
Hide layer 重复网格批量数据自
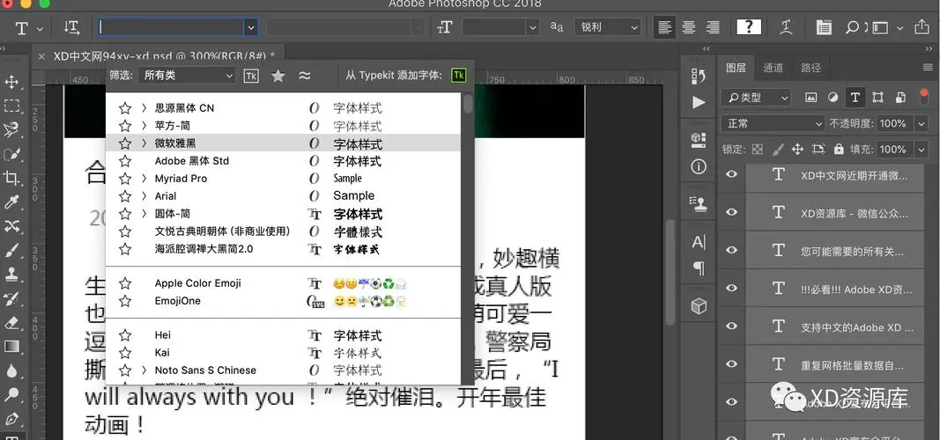coord(731,363)
